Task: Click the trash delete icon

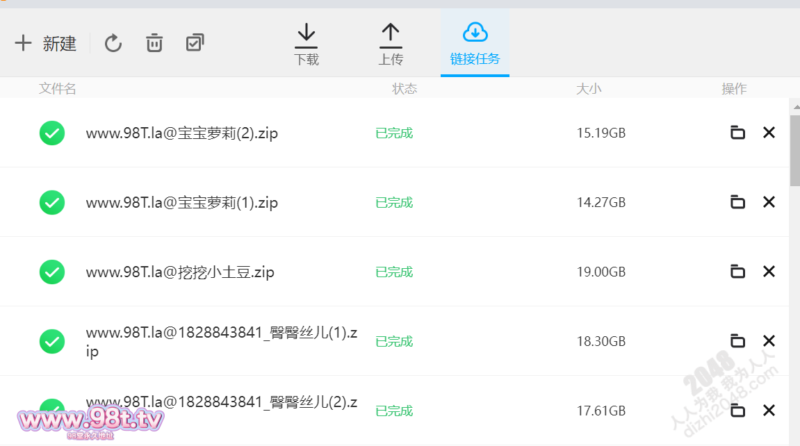Action: click(x=154, y=43)
